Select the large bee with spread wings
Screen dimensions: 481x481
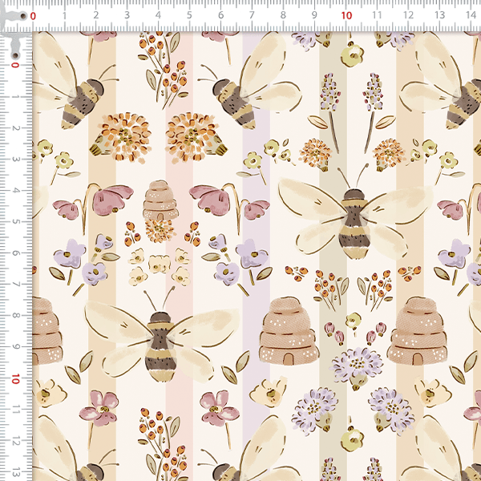(x=353, y=220)
